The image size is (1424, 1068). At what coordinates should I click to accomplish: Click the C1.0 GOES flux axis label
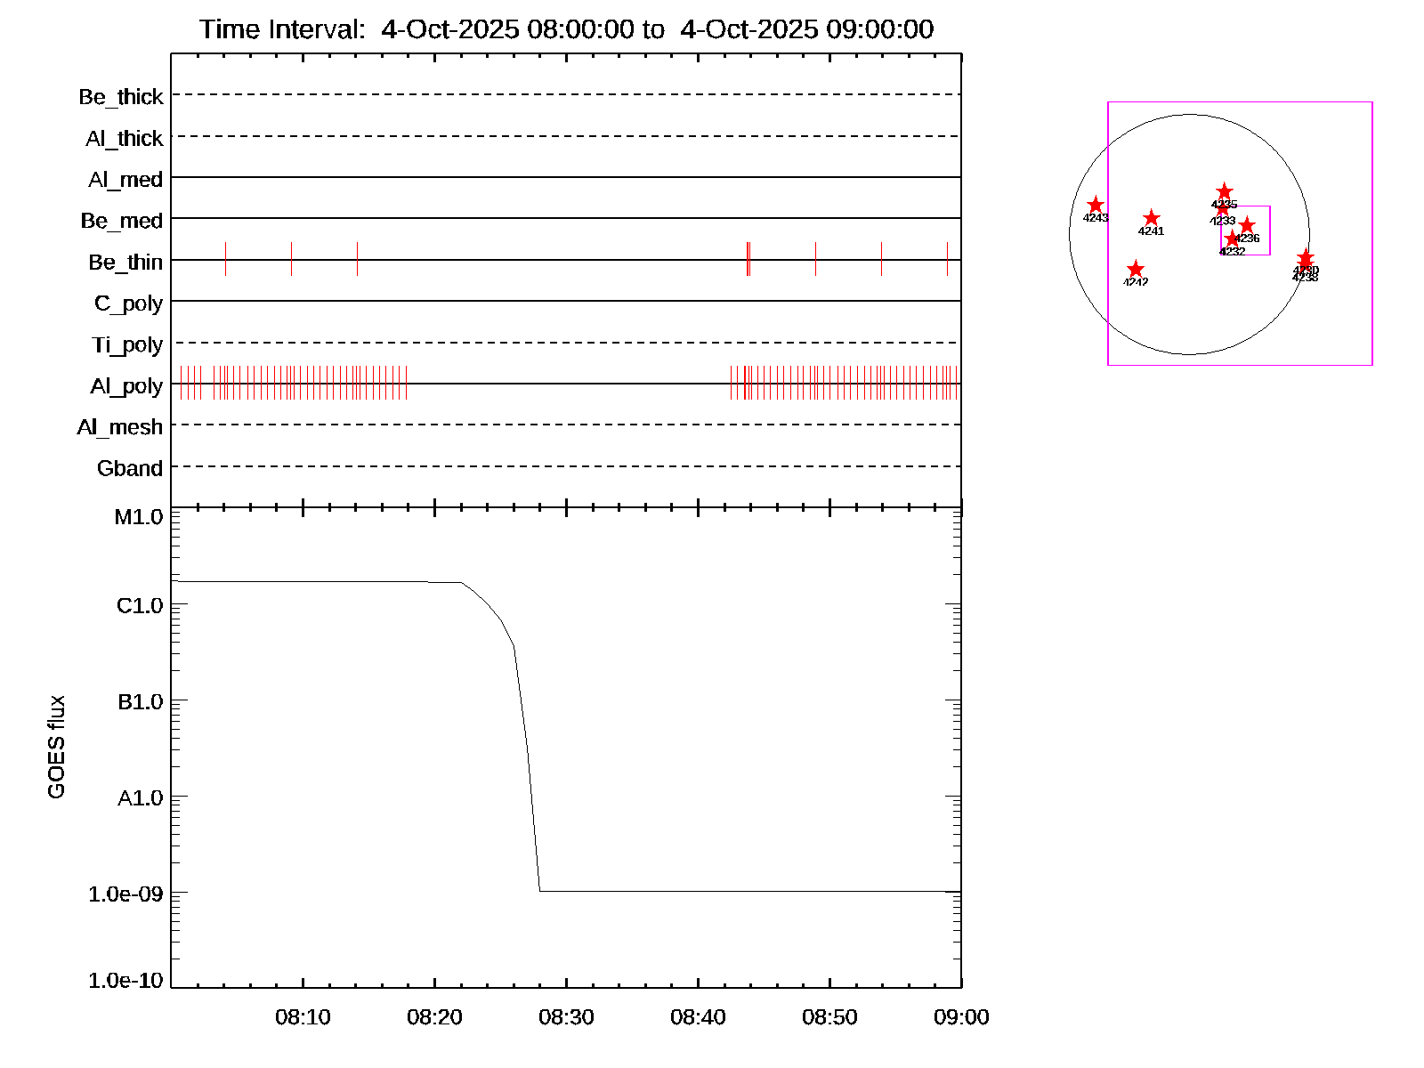pyautogui.click(x=140, y=606)
